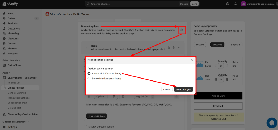Open Product options gear settings
This screenshot has width=278, height=130.
pos(182,30)
